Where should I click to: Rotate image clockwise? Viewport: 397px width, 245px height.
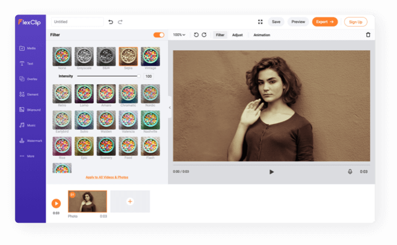coord(204,35)
